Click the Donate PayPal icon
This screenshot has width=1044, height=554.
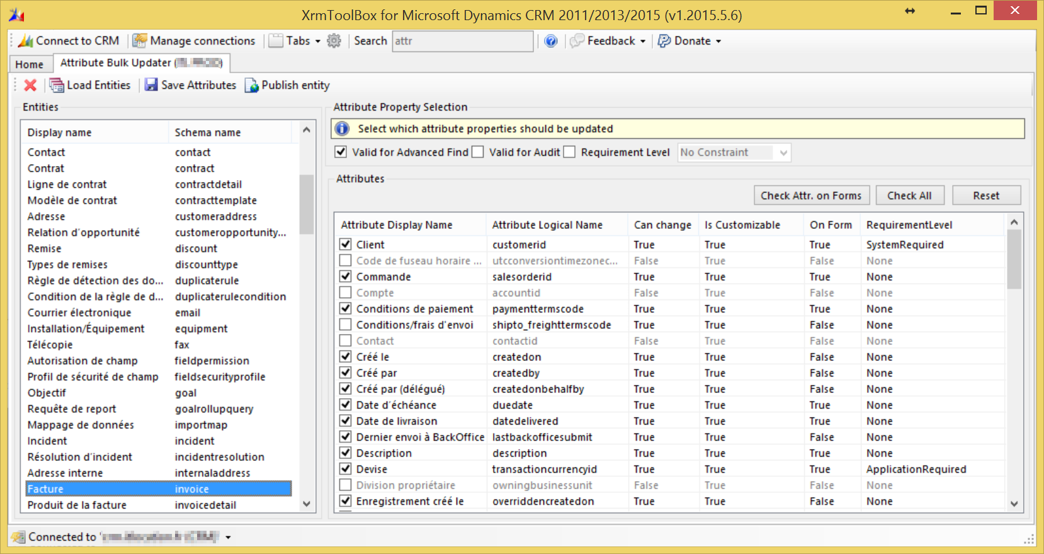click(664, 41)
